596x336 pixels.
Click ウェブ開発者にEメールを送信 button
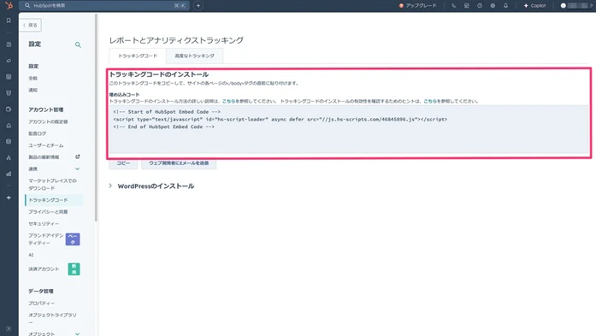click(179, 163)
